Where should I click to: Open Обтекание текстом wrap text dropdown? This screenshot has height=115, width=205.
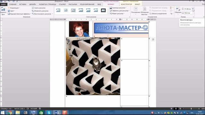(144, 11)
